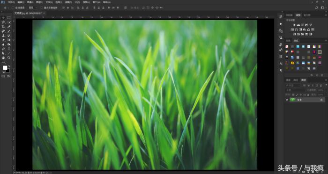
Task: Toggle lock position in Layers panel
Action: 301,94
